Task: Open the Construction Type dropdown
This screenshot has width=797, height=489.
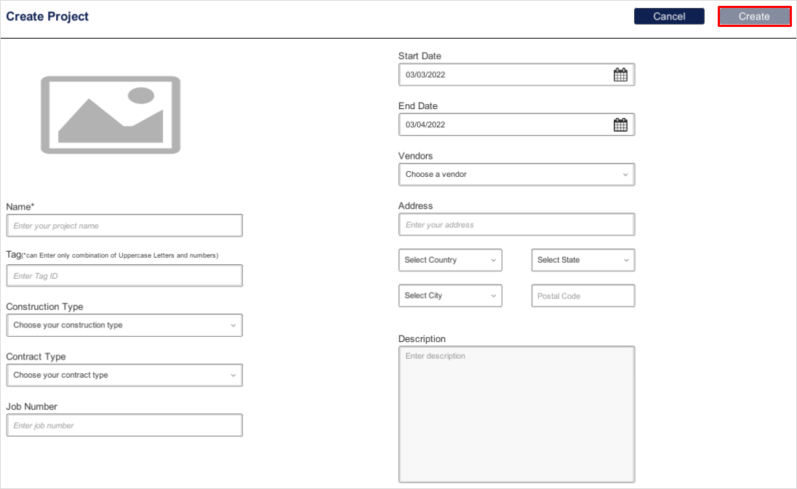Action: coord(124,325)
